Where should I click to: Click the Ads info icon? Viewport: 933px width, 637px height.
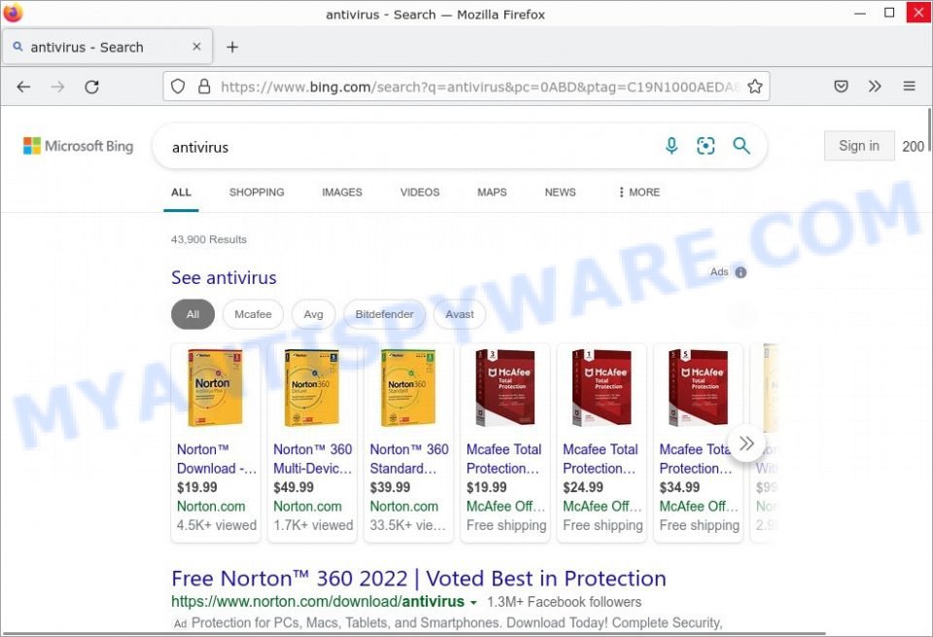pos(741,272)
